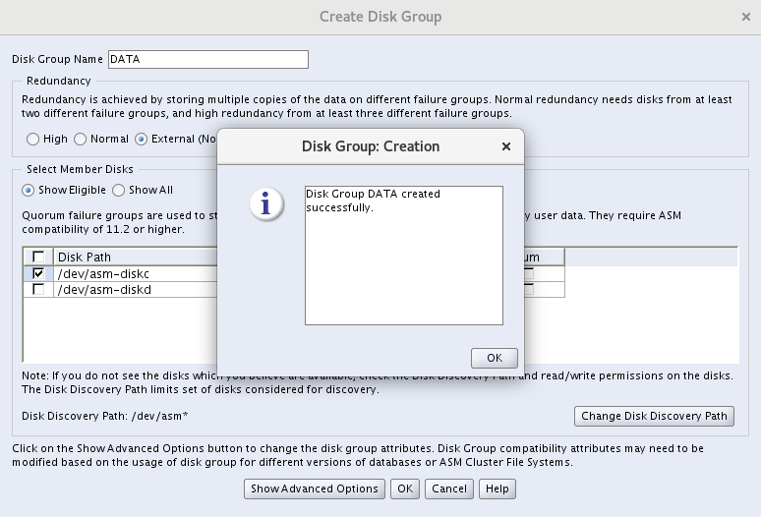Close the Create Disk Group window

tap(746, 17)
